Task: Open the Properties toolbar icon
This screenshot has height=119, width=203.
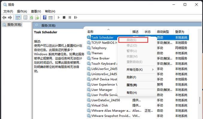Action: pyautogui.click(x=25, y=18)
